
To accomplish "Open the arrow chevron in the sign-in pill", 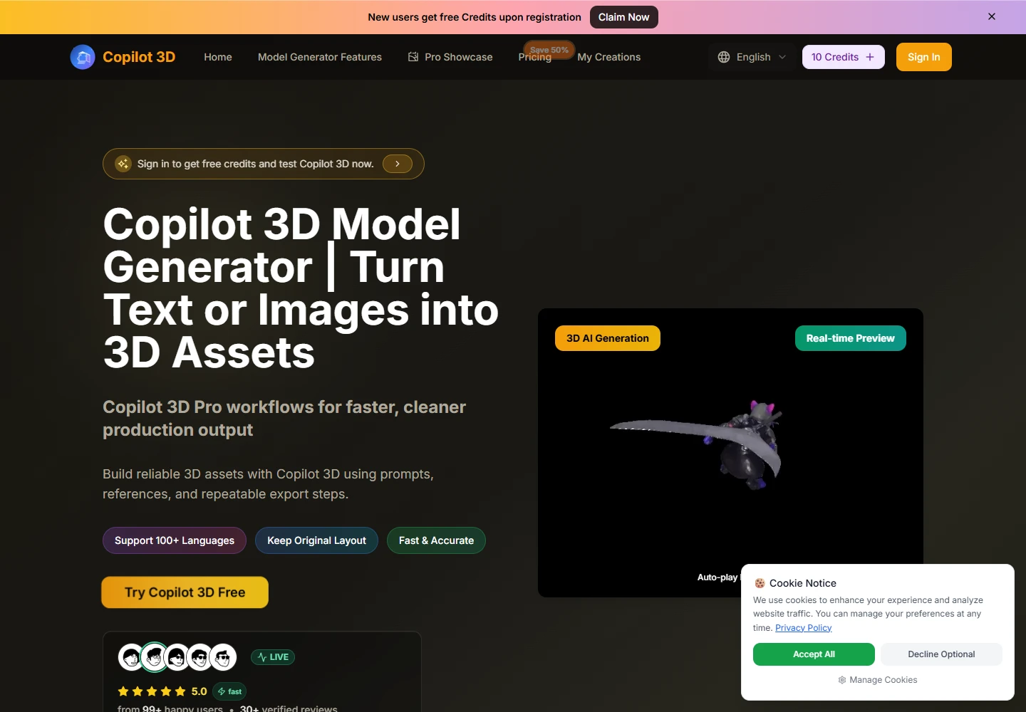I will tap(398, 164).
